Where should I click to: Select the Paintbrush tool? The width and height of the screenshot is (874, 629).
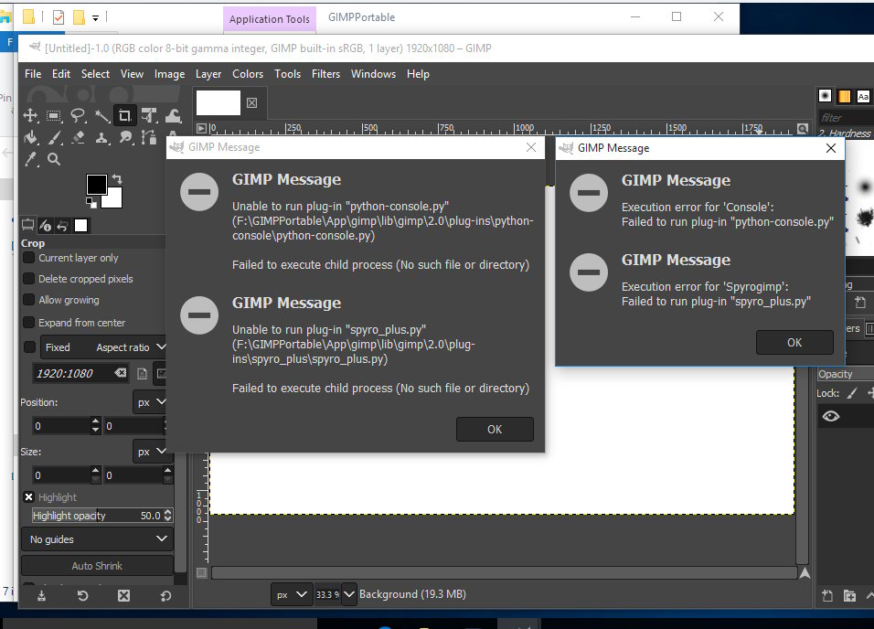point(54,137)
